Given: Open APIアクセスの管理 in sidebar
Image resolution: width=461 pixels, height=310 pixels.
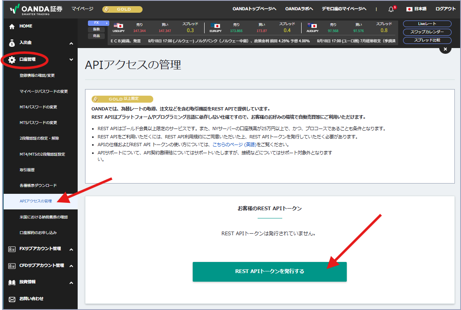Looking at the screenshot, I should click(36, 201).
